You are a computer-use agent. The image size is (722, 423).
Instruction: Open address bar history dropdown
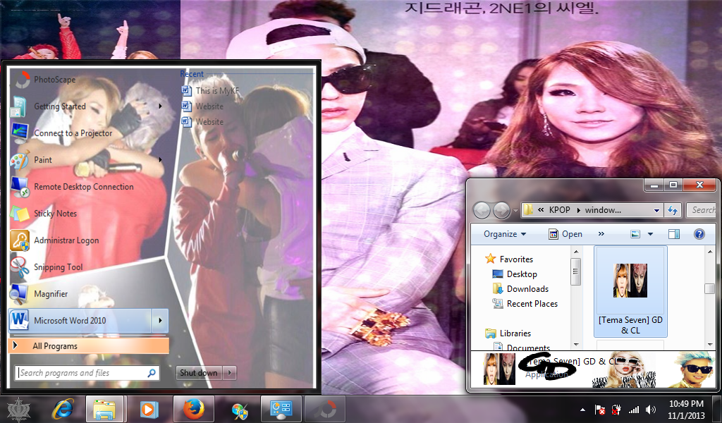pos(656,210)
